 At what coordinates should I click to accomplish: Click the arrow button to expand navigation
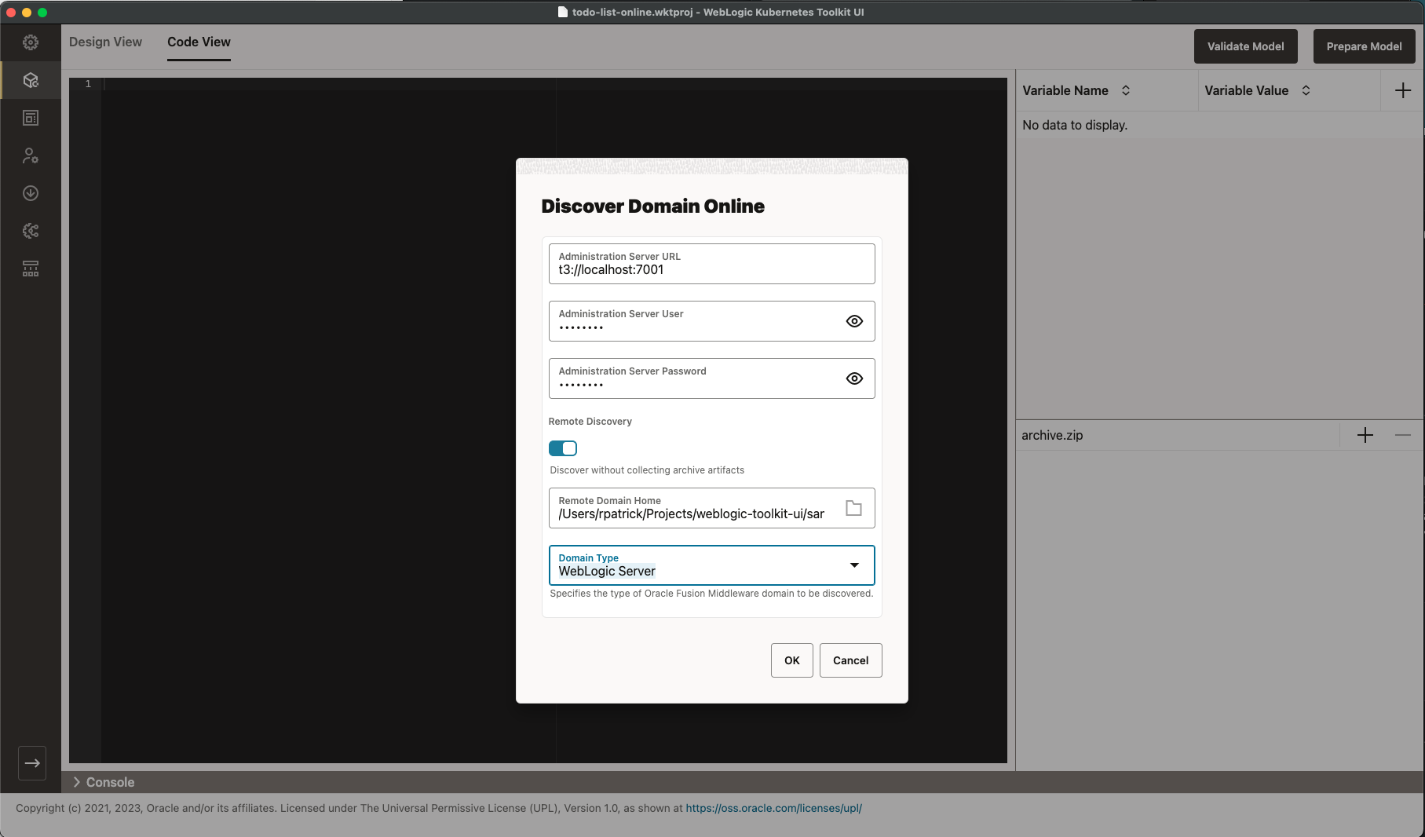coord(32,763)
